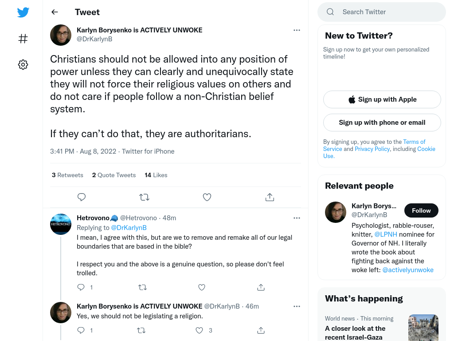Image resolution: width=454 pixels, height=341 pixels.
Task: Open the Privacy Policy link
Action: [372, 149]
